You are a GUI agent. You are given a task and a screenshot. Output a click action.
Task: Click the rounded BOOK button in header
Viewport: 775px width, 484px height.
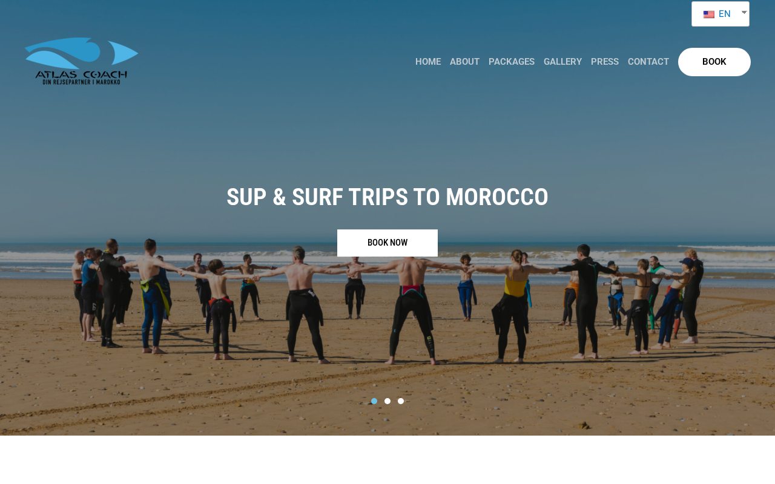(714, 62)
